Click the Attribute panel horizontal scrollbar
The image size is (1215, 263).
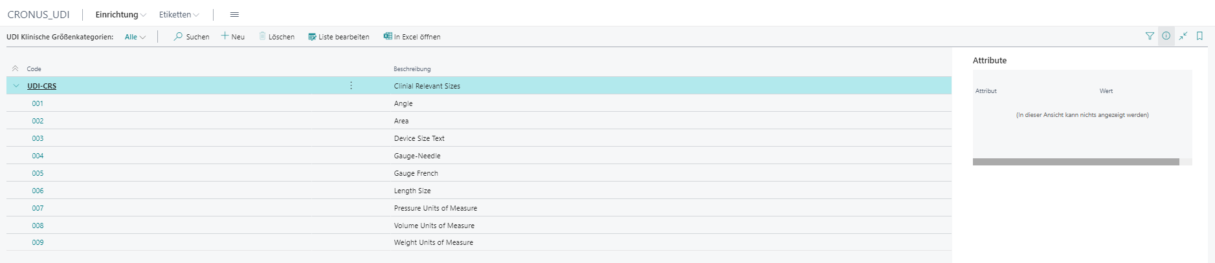(x=1075, y=162)
